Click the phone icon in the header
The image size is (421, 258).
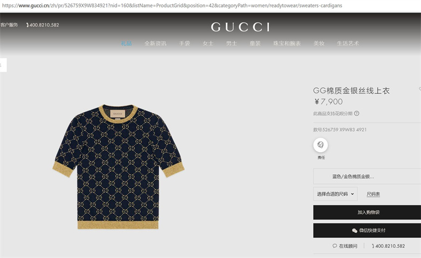(x=28, y=25)
